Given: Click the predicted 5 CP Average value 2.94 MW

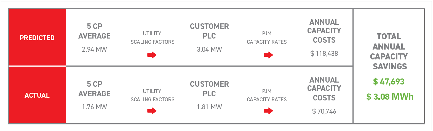Looking at the screenshot, I should point(94,50).
